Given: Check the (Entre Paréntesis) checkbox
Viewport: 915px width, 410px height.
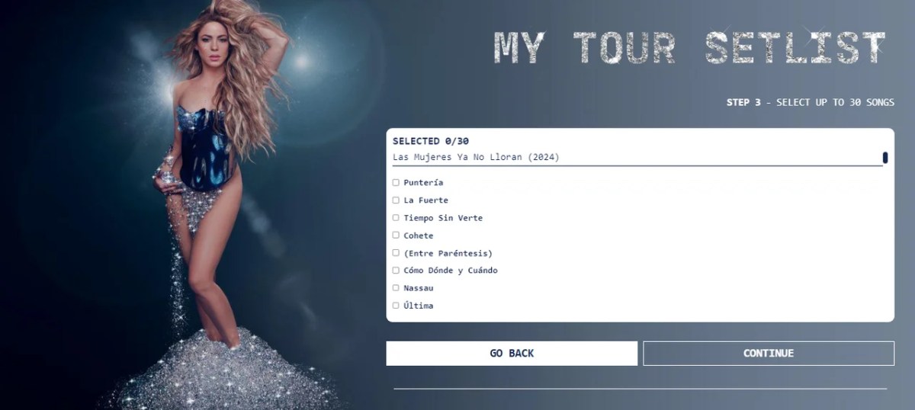Looking at the screenshot, I should (396, 253).
